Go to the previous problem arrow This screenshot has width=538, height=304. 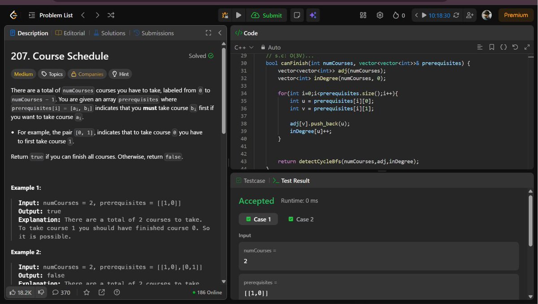pyautogui.click(x=83, y=15)
